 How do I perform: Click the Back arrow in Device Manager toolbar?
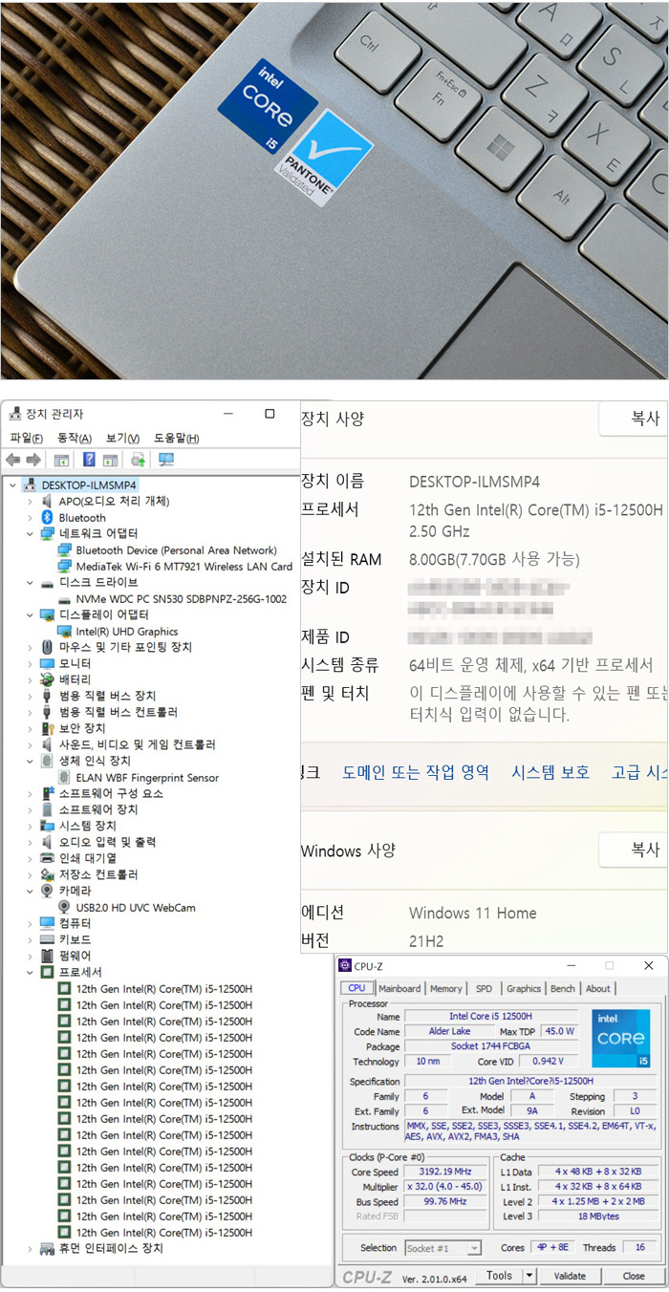13,460
